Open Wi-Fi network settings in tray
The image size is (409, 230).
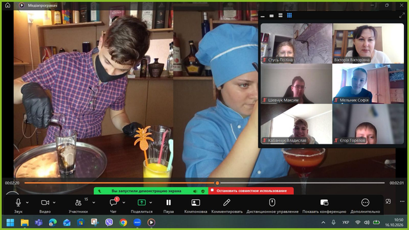(x=358, y=222)
